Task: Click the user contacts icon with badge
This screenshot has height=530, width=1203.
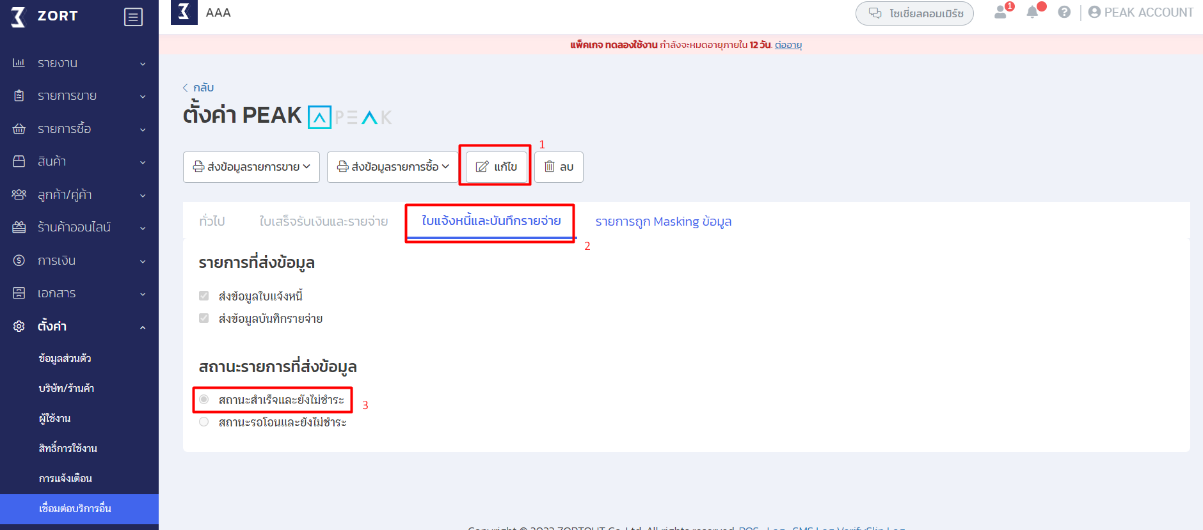Action: (1001, 12)
